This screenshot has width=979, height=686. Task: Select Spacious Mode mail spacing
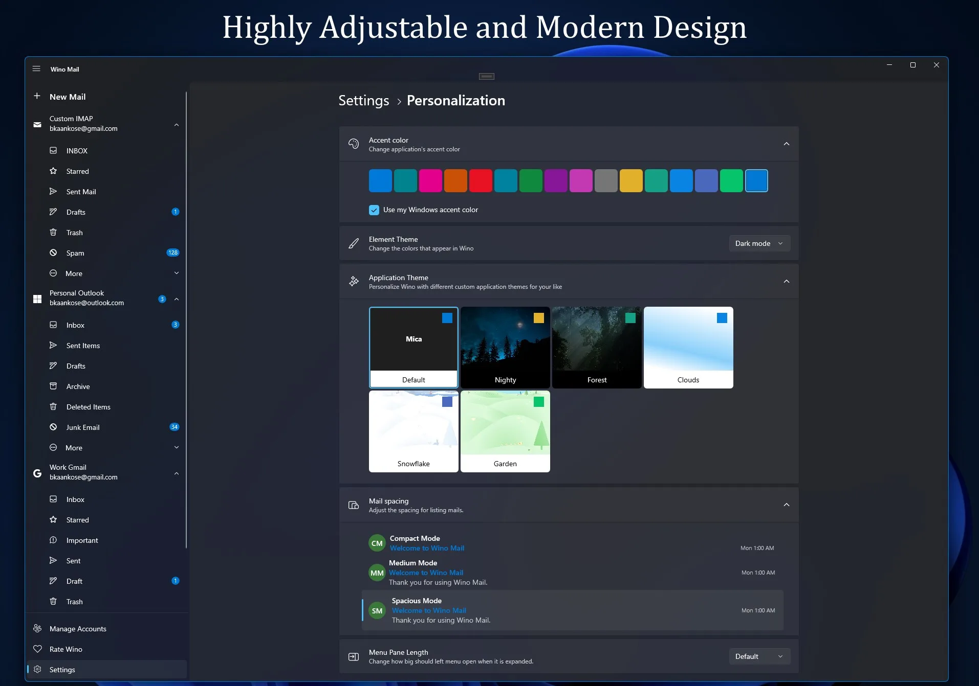pos(572,610)
